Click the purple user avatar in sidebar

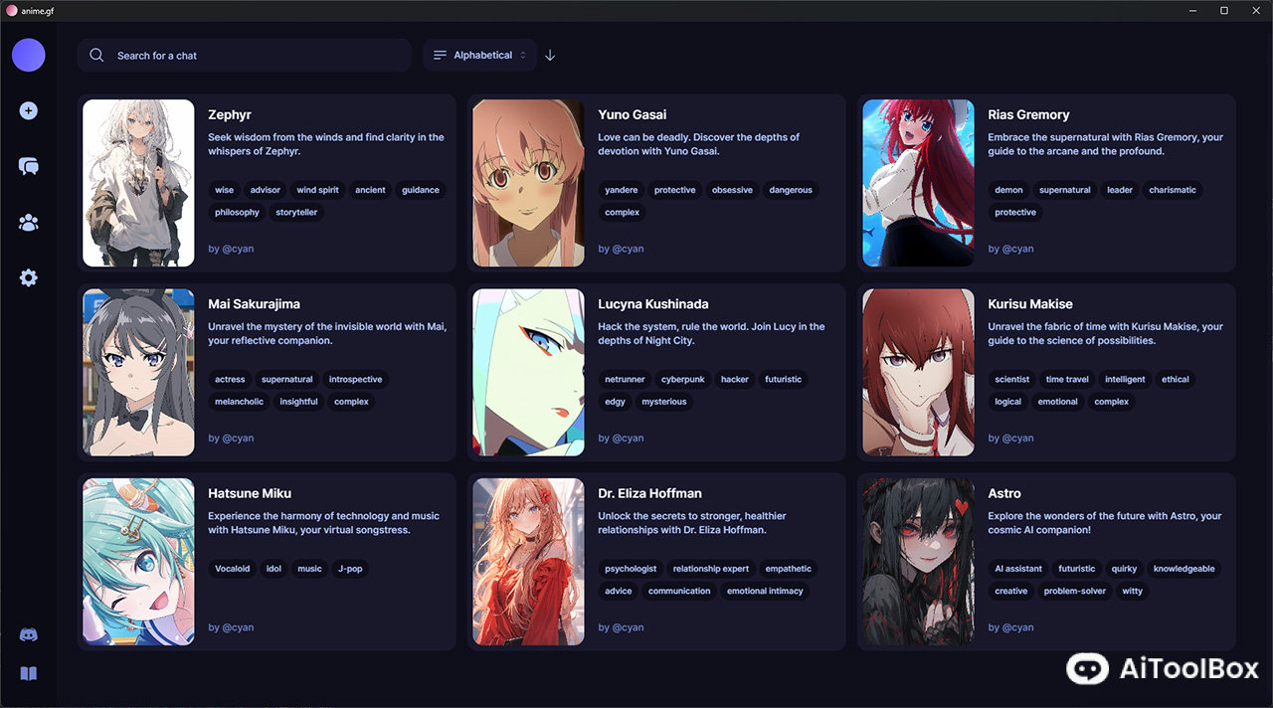[29, 56]
